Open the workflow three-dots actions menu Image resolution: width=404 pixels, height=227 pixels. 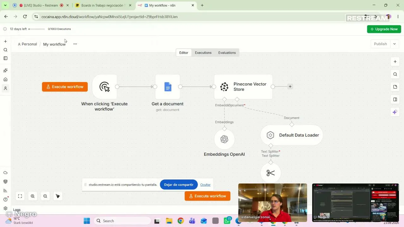tap(75, 44)
